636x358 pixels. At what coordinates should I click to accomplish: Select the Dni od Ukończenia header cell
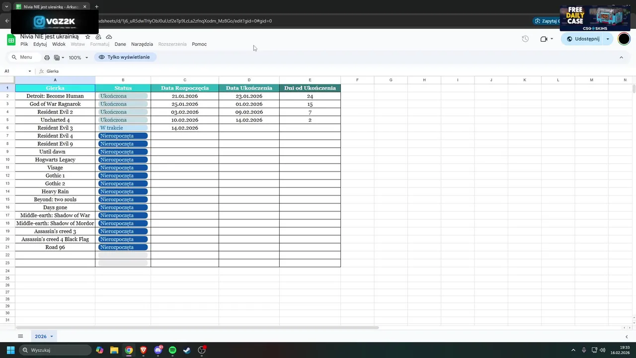[310, 88]
